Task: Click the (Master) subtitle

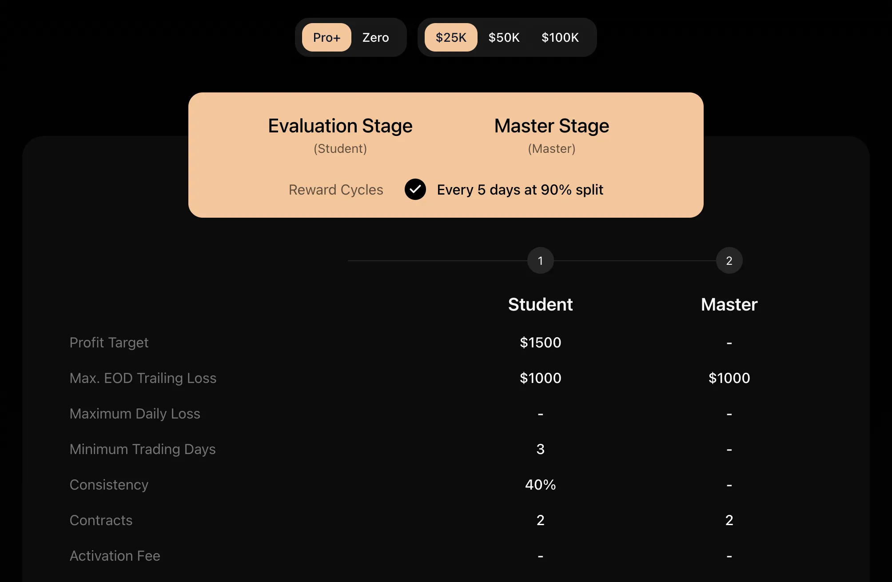Action: coord(552,148)
